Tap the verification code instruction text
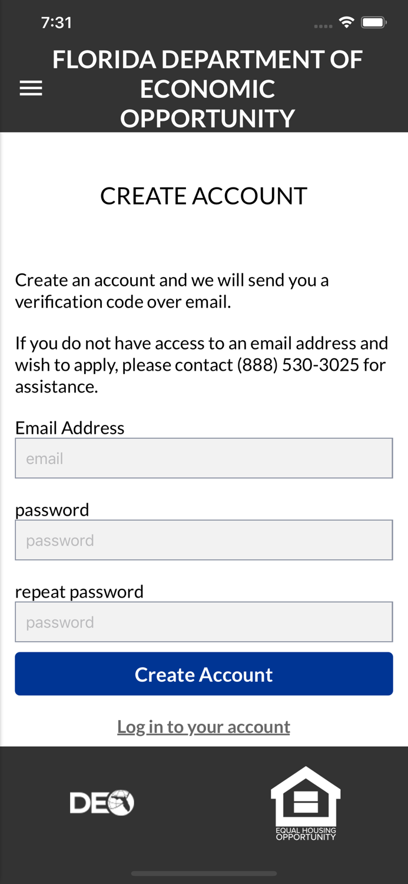 (x=171, y=291)
